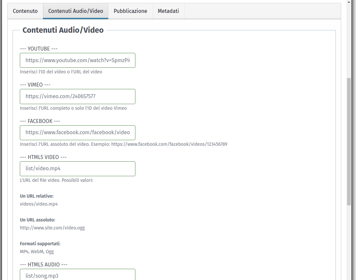
Task: Click the '--- VIMEO ---' field label
Action: click(x=35, y=85)
